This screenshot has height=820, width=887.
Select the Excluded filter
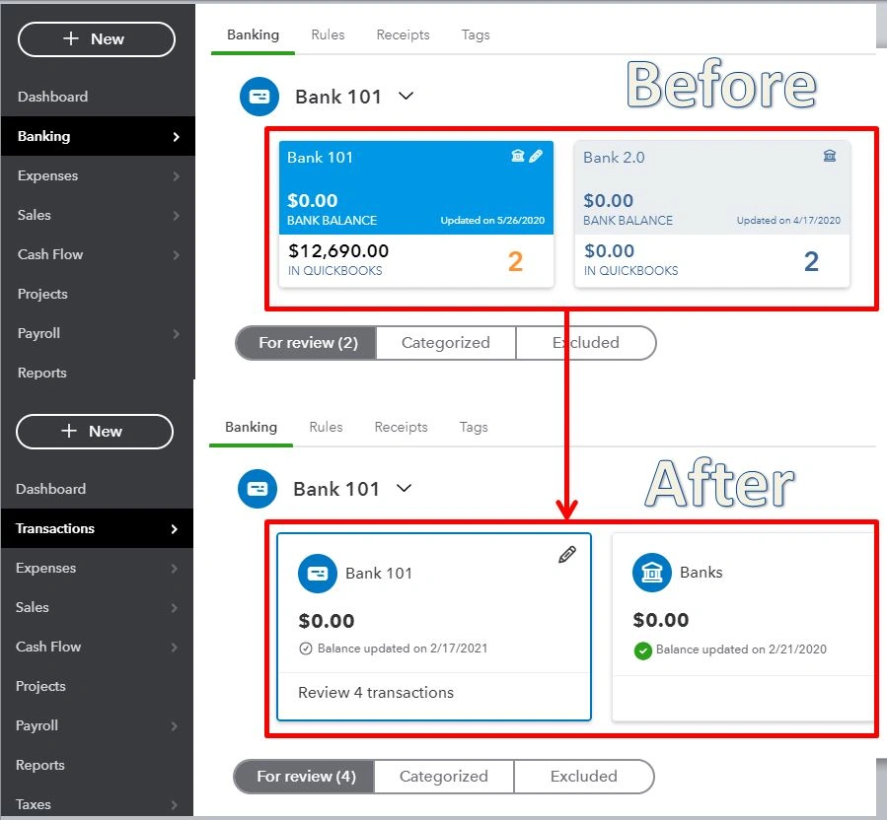pos(585,342)
